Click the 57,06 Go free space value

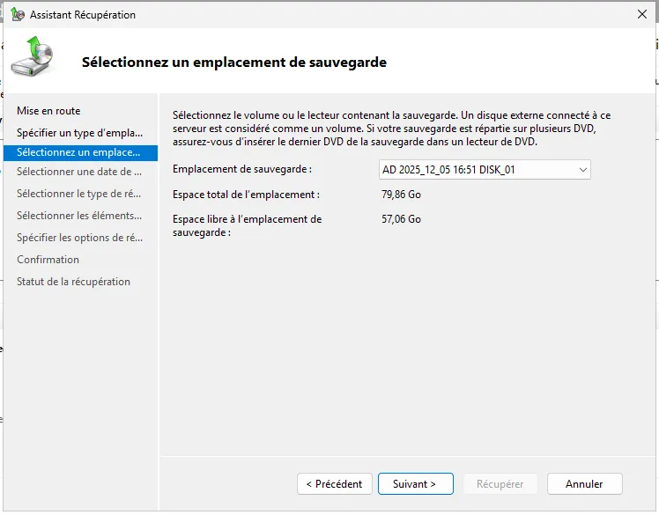pos(401,219)
